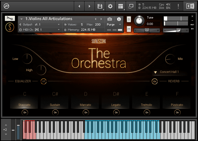The image size is (198, 141).
Task: Go to the previous preset with the left arrow in the top toolbar
Action: tap(79, 6)
